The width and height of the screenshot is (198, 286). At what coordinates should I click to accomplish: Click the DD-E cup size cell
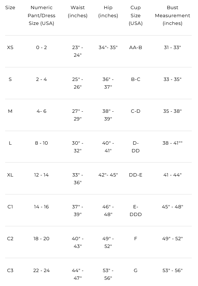[136, 175]
